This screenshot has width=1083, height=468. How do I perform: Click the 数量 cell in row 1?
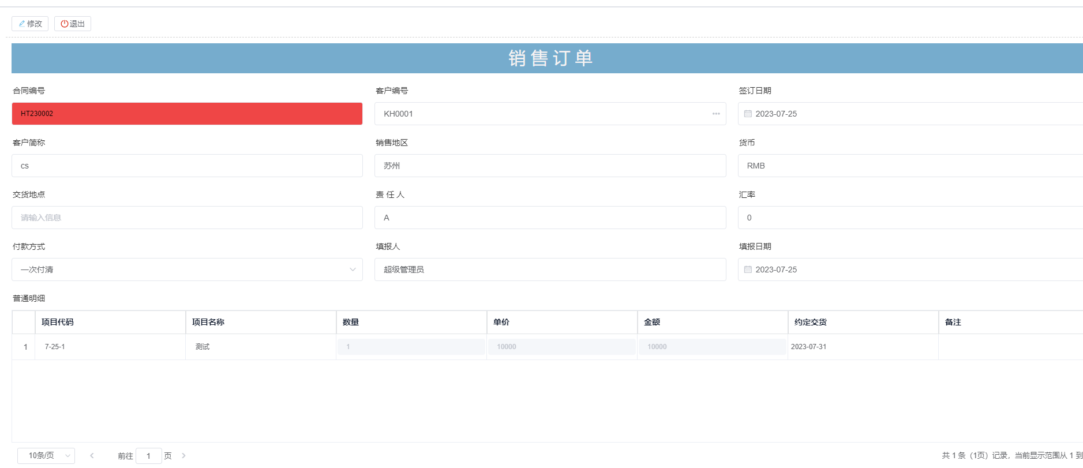coord(411,347)
